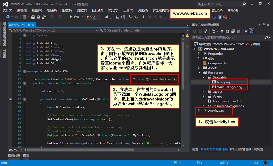Image resolution: width=273 pixels, height=166 pixels.
Task: Click the red and blue cubes toolbar icon
Action: [x=225, y=17]
